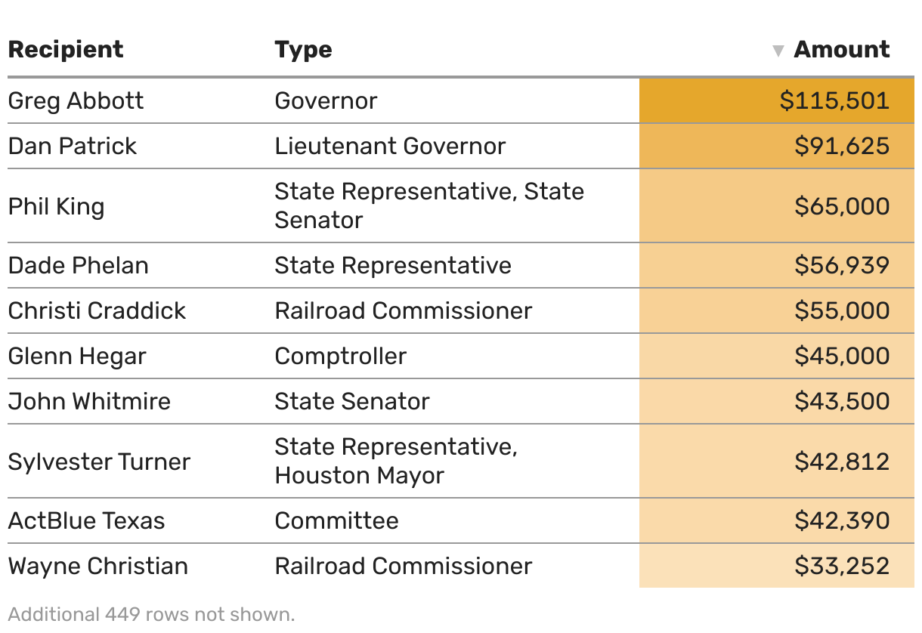922x633 pixels.
Task: Select the Sylvester Turner recipient cell
Action: click(x=99, y=462)
